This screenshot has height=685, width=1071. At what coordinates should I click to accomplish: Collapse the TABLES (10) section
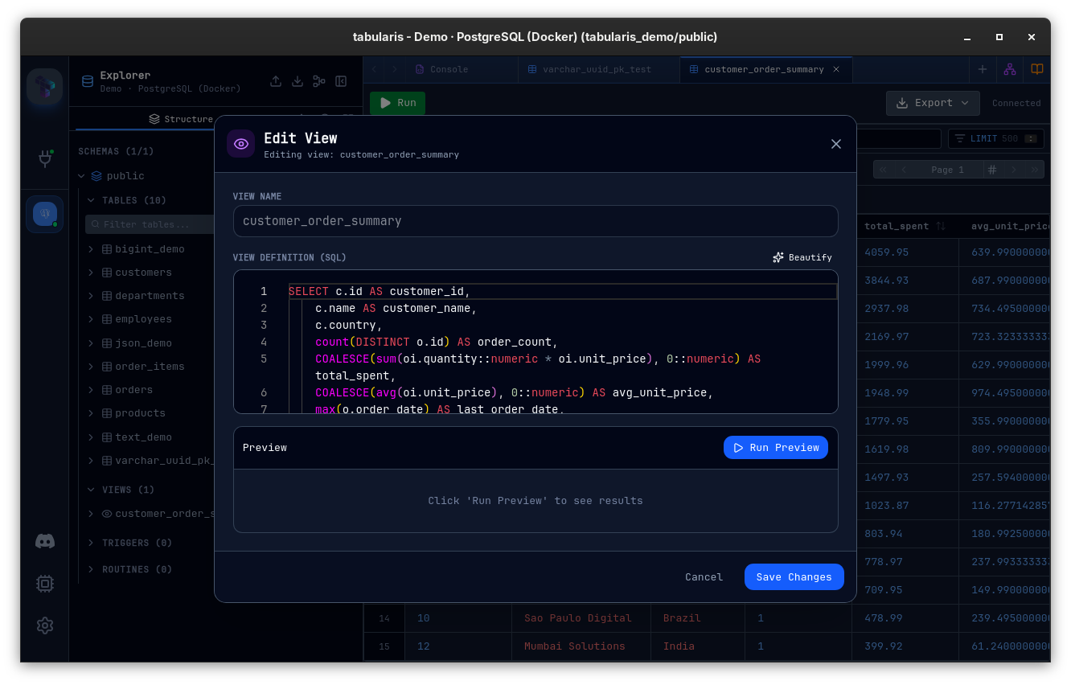(x=91, y=200)
